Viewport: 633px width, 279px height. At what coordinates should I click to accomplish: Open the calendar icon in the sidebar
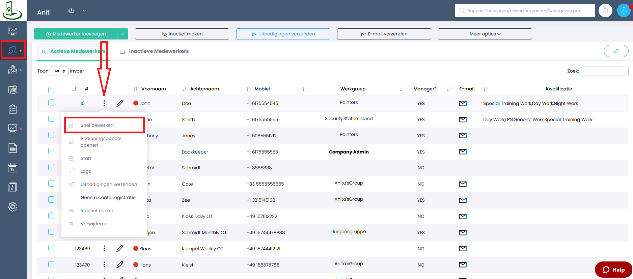(x=12, y=168)
